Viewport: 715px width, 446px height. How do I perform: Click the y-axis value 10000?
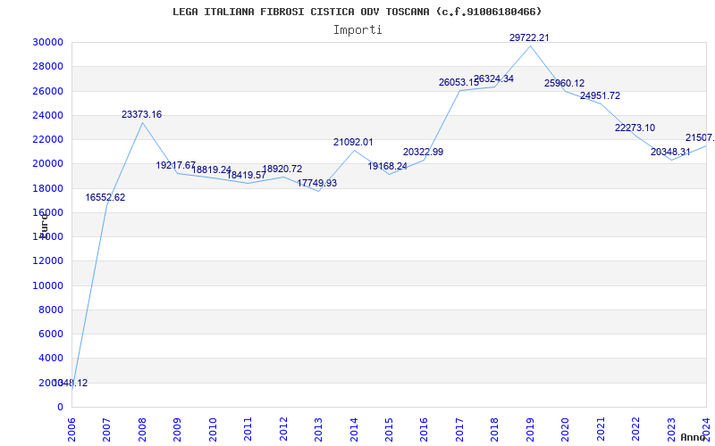click(x=48, y=285)
